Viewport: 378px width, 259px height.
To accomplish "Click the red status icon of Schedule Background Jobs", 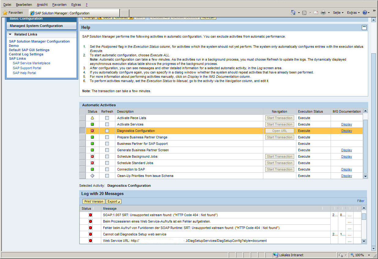I will click(x=92, y=156).
